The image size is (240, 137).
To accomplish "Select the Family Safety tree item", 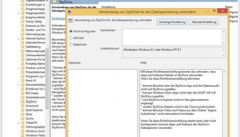I will coord(34,22).
